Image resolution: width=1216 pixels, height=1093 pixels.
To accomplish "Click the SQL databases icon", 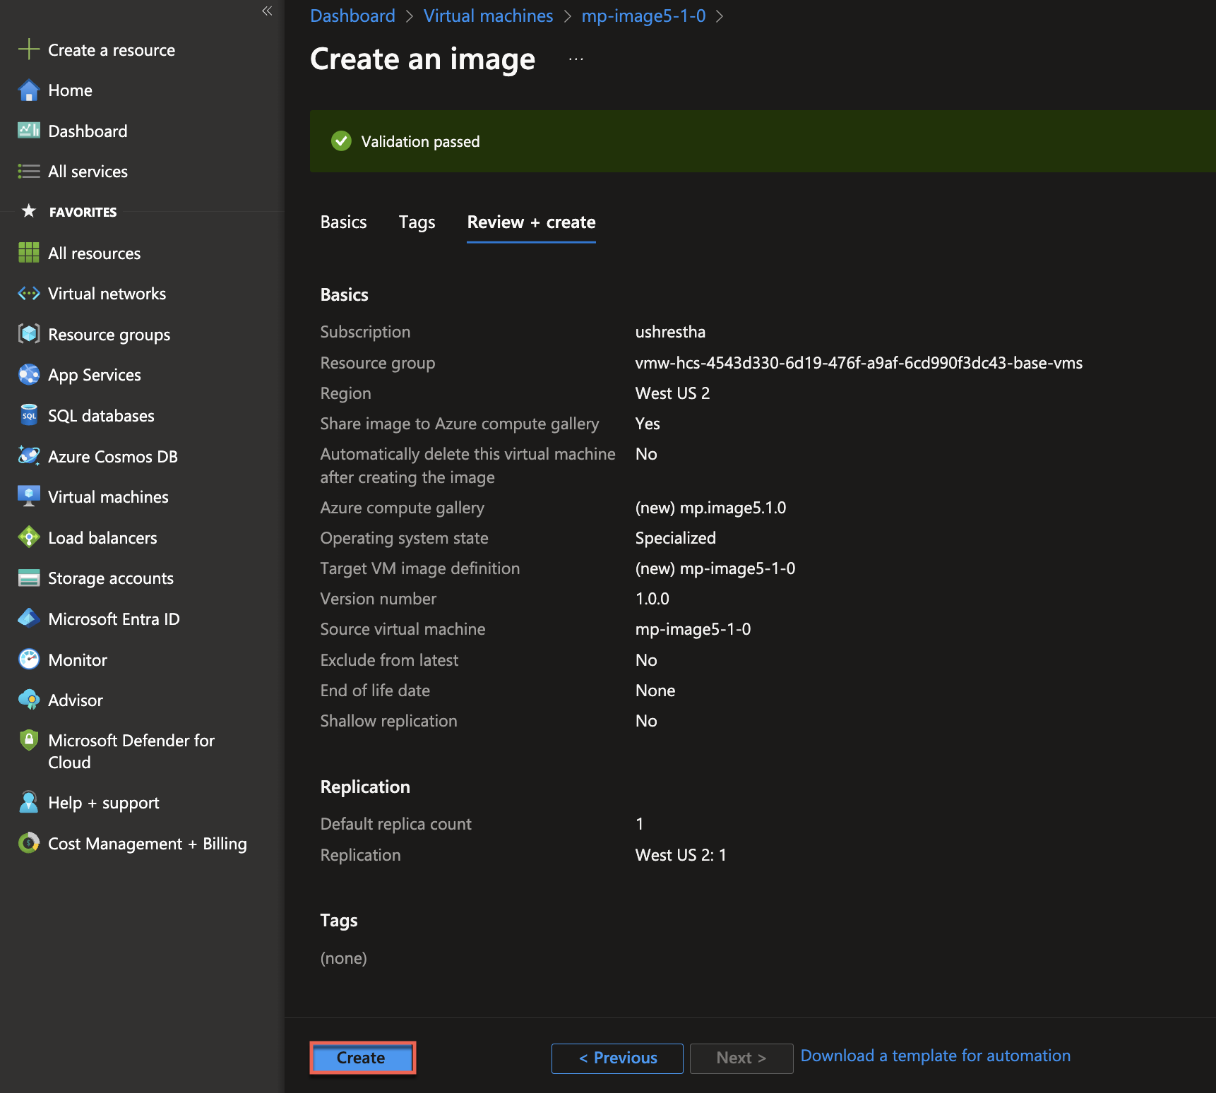I will (29, 415).
